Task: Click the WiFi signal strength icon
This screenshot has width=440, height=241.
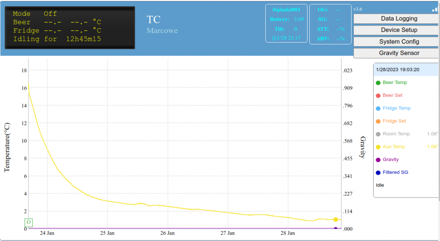Action: pos(435,9)
